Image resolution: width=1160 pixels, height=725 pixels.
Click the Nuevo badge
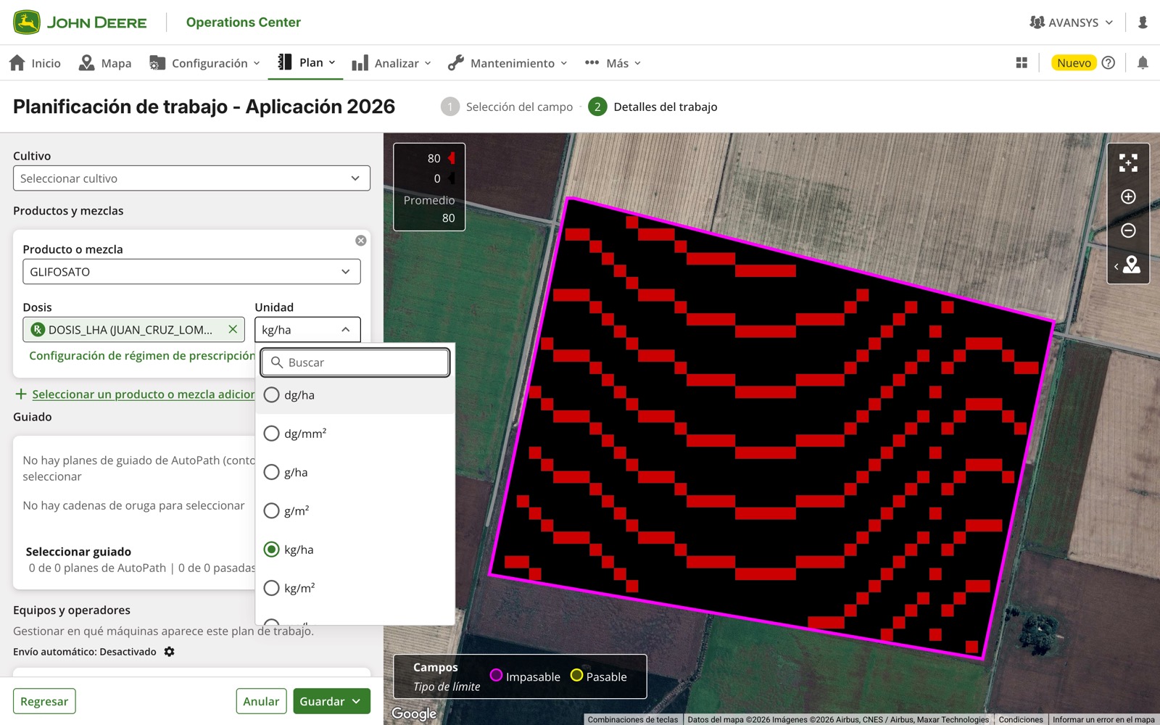click(1074, 63)
